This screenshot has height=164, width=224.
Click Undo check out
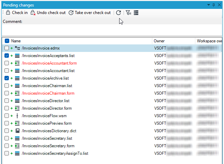pyautogui.click(x=48, y=13)
